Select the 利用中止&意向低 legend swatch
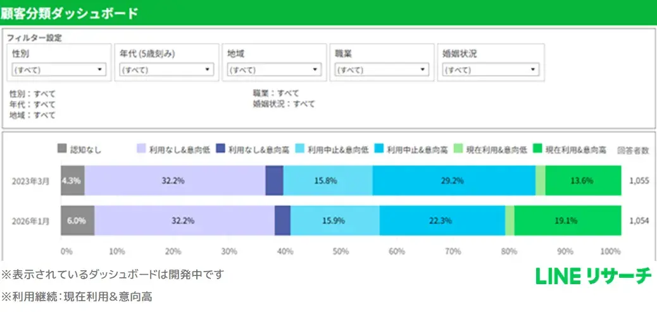657x312 pixels. click(x=300, y=150)
